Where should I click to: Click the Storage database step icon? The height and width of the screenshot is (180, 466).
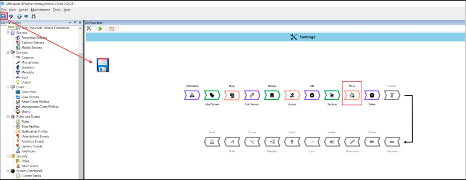272,95
